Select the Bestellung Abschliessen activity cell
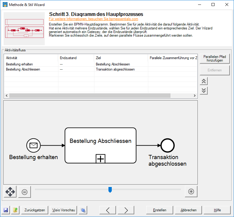Viewport: 234px width, 217px height. (x=31, y=69)
